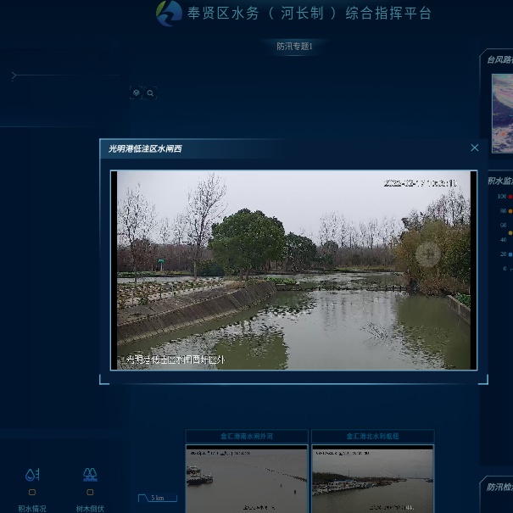
Task: Click the 台风路径 panel header
Action: [499, 59]
